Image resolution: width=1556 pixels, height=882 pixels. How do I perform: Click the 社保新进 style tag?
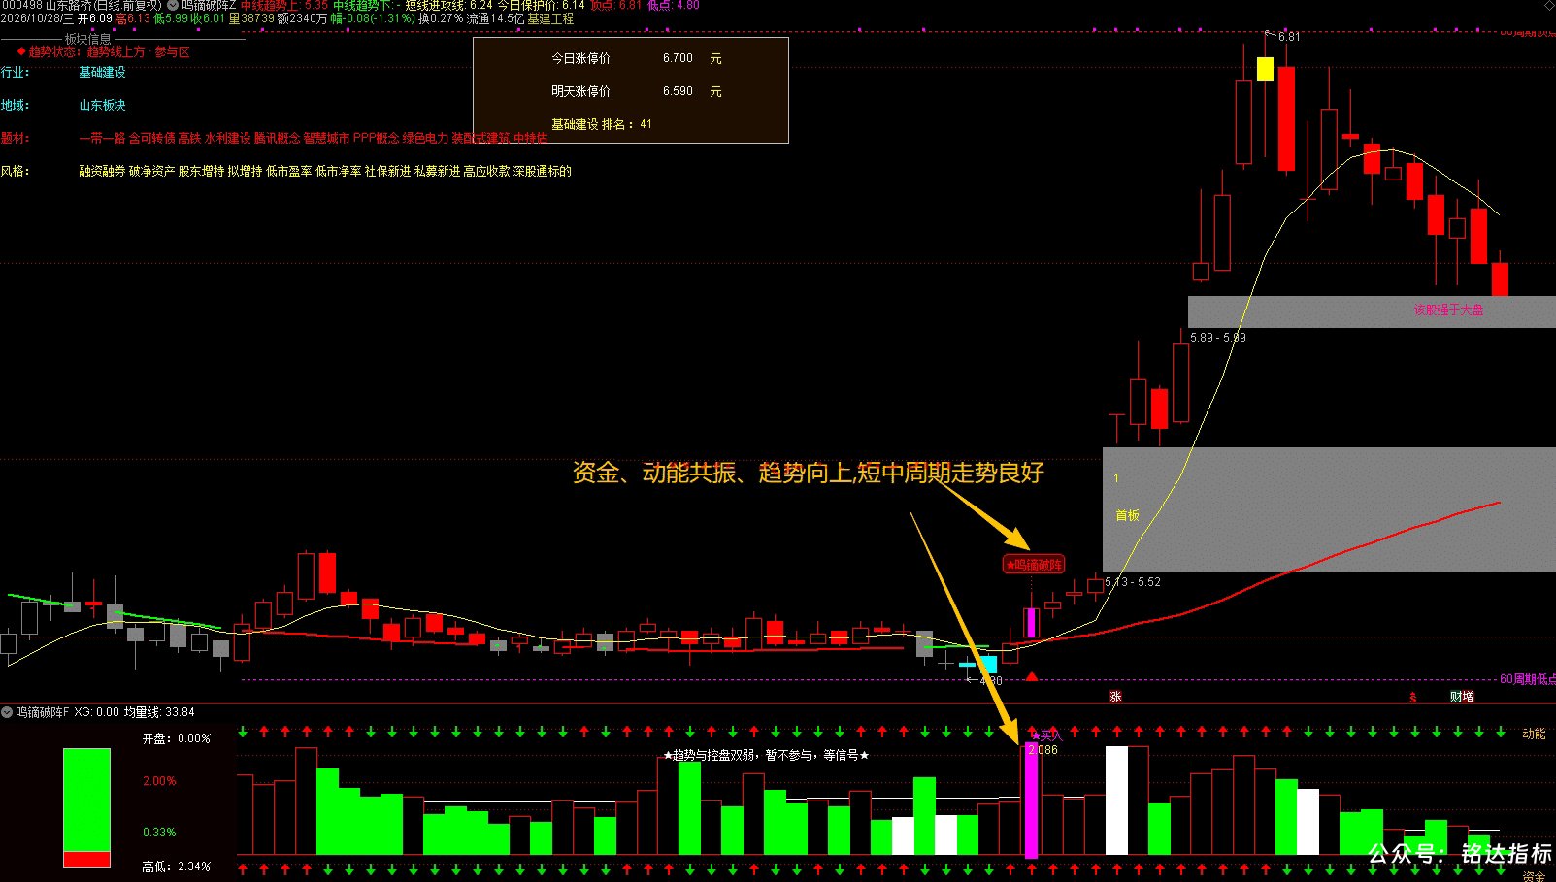pos(387,171)
